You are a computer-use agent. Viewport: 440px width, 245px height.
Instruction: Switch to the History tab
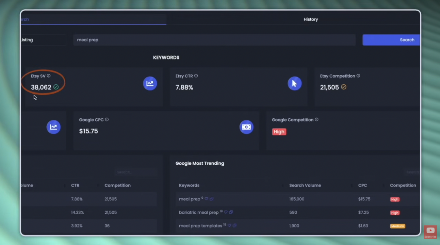(311, 19)
